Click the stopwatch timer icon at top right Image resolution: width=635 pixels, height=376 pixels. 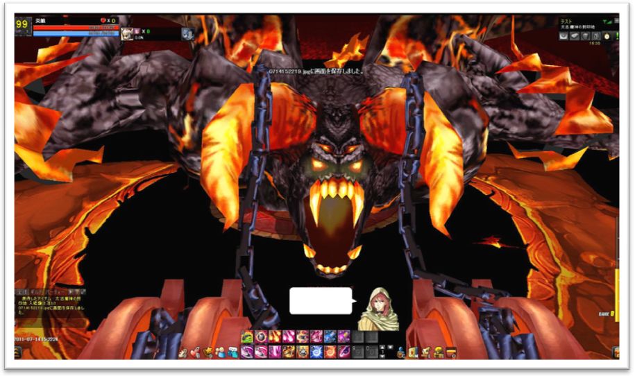(x=607, y=37)
